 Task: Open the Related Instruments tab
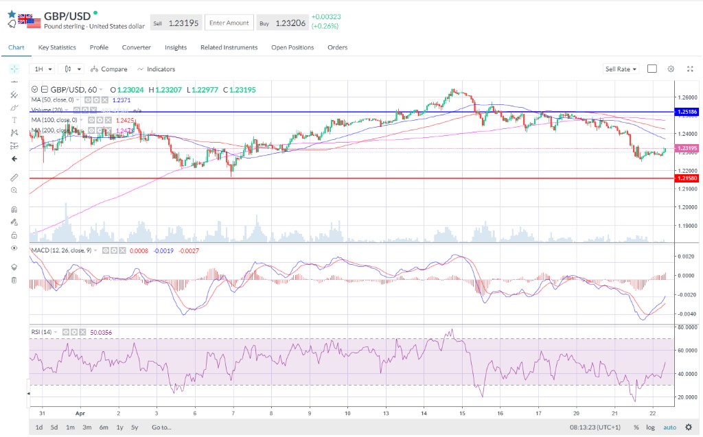[229, 47]
